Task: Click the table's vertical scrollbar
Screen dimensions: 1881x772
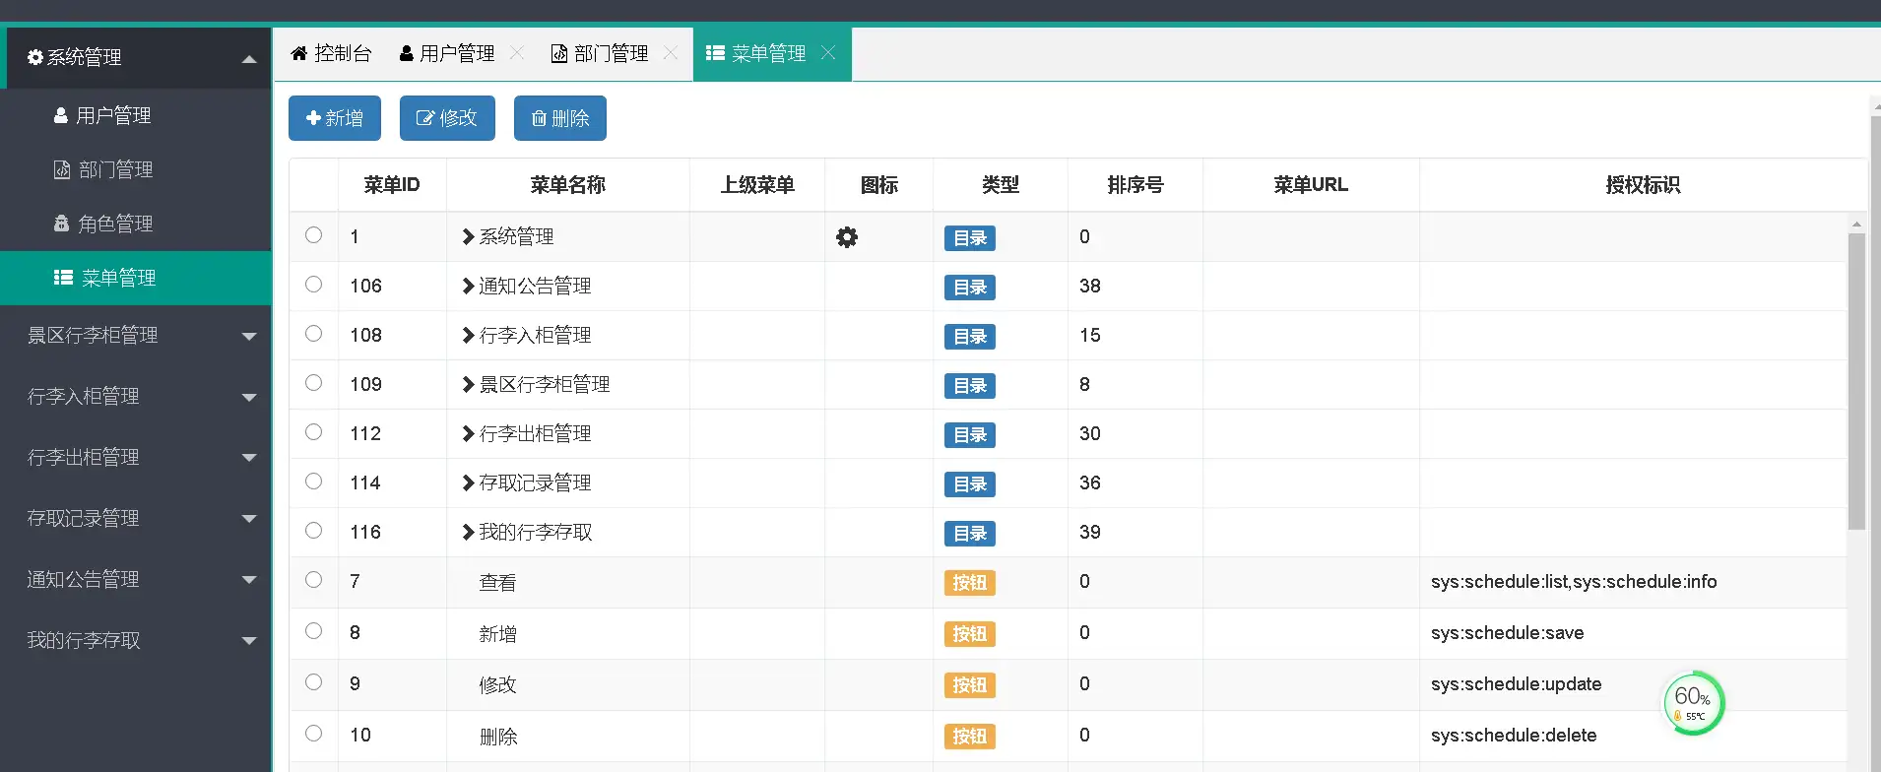Action: coord(1856,384)
